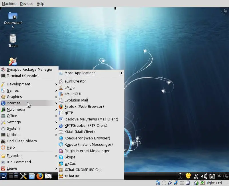Open Find Files/Folders
This screenshot has height=186, width=229.
[29, 141]
